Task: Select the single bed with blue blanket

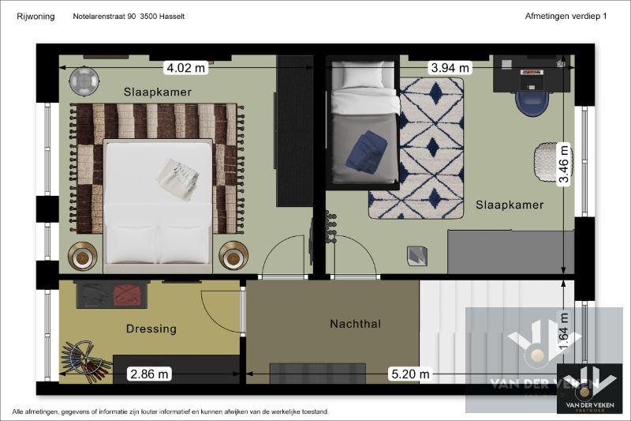Action: (x=362, y=126)
